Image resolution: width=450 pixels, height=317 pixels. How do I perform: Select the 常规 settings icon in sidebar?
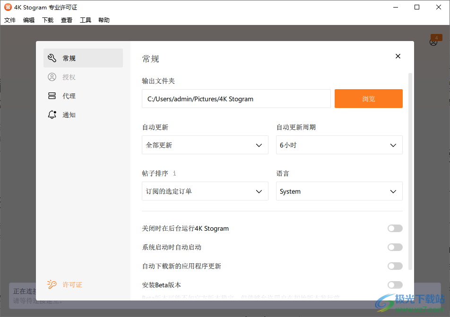point(52,58)
